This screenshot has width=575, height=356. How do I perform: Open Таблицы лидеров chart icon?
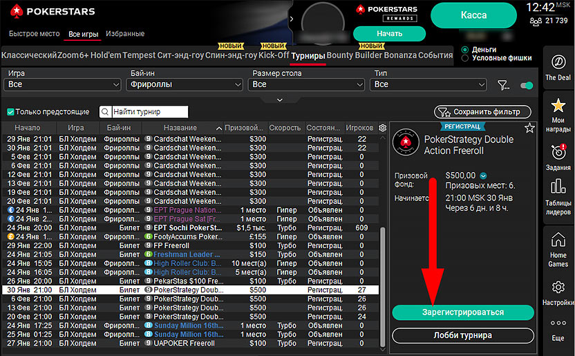(x=558, y=186)
